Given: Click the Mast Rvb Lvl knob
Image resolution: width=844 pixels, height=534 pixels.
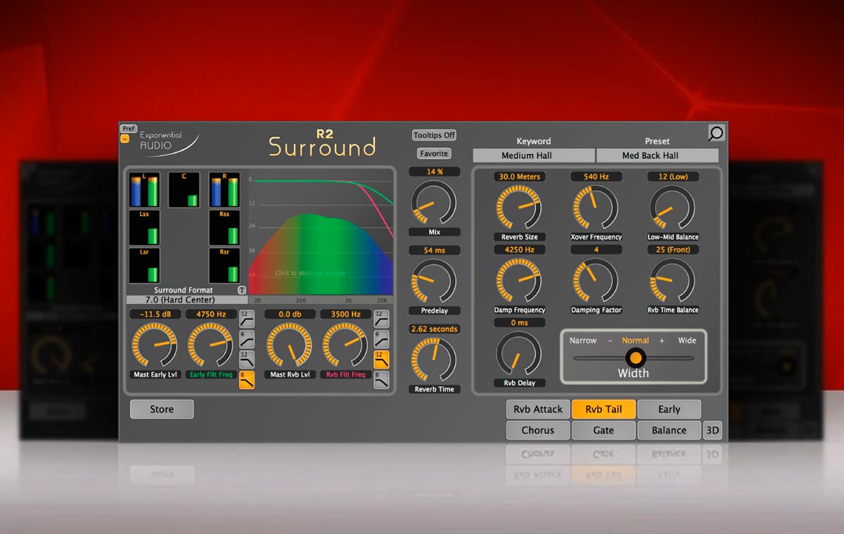Looking at the screenshot, I should point(290,345).
